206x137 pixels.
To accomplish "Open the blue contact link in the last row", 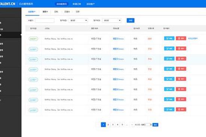I will pos(118,110).
